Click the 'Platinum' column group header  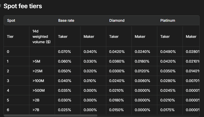[167, 20]
